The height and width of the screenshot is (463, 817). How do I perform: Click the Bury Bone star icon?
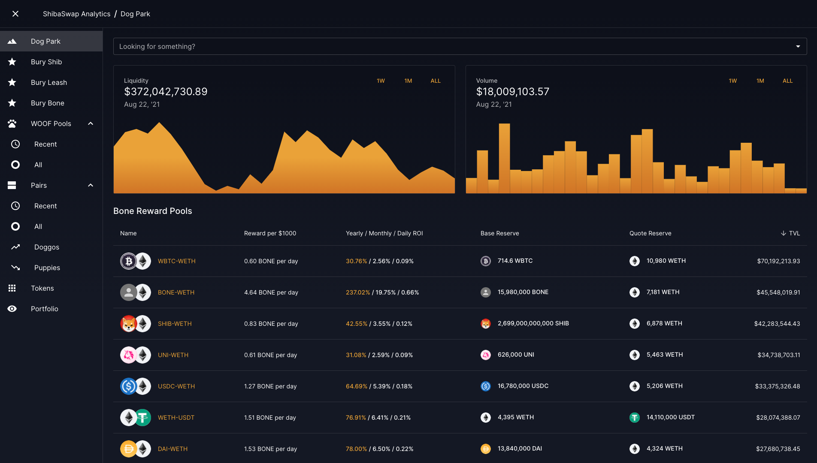click(12, 103)
